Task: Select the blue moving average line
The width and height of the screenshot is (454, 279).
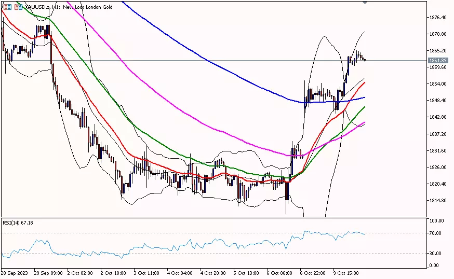Action: [x=207, y=61]
